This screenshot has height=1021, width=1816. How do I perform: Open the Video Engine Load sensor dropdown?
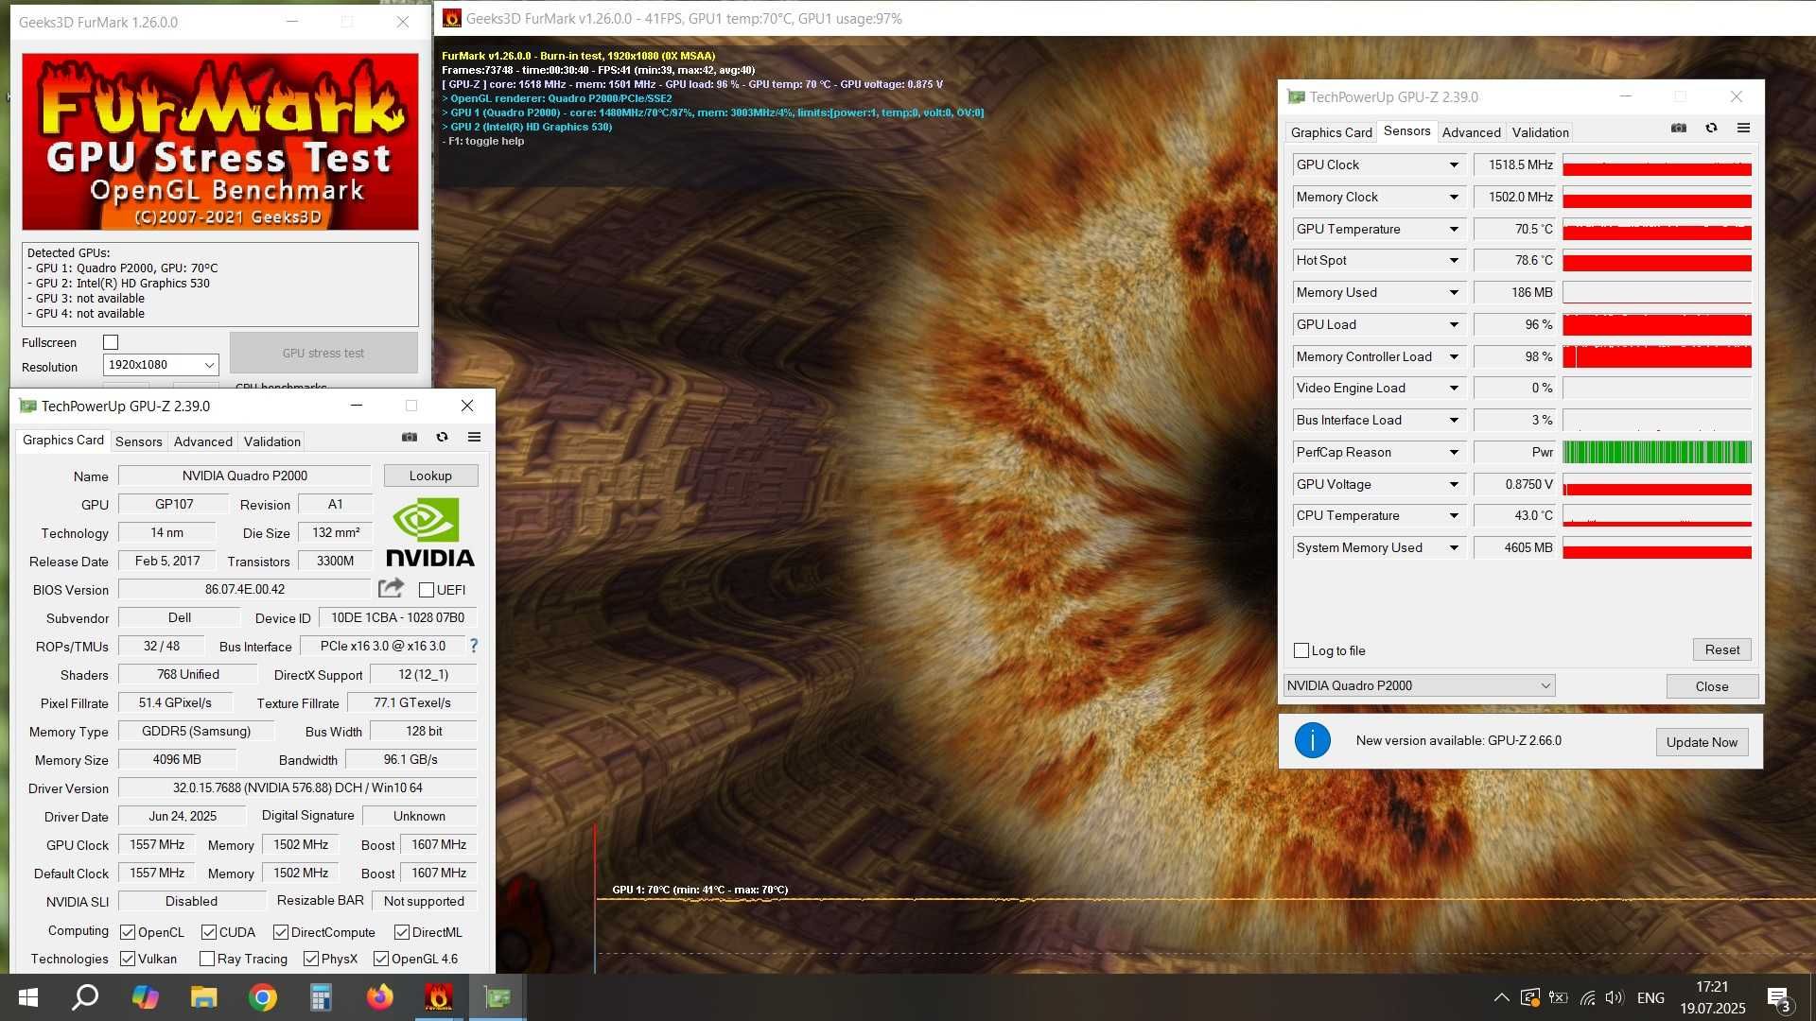(1454, 388)
